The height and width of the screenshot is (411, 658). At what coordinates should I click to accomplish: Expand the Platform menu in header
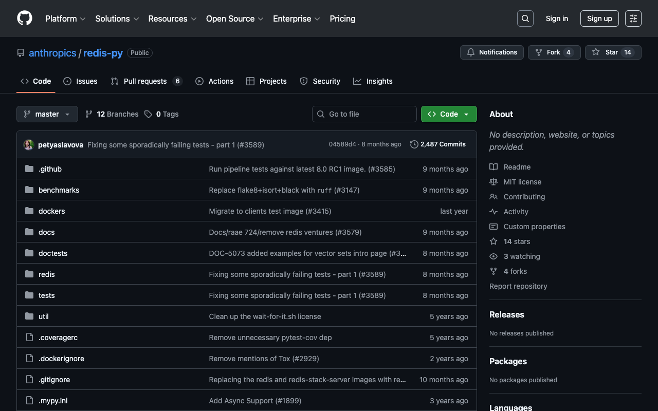pos(65,18)
